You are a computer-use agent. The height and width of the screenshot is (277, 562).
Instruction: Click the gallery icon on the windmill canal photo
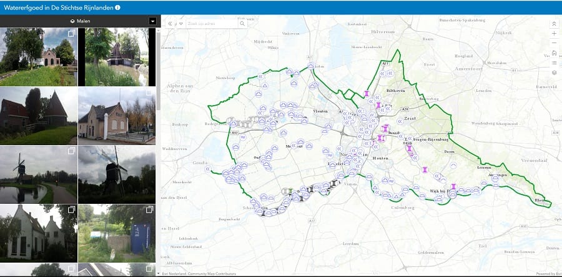(x=71, y=151)
